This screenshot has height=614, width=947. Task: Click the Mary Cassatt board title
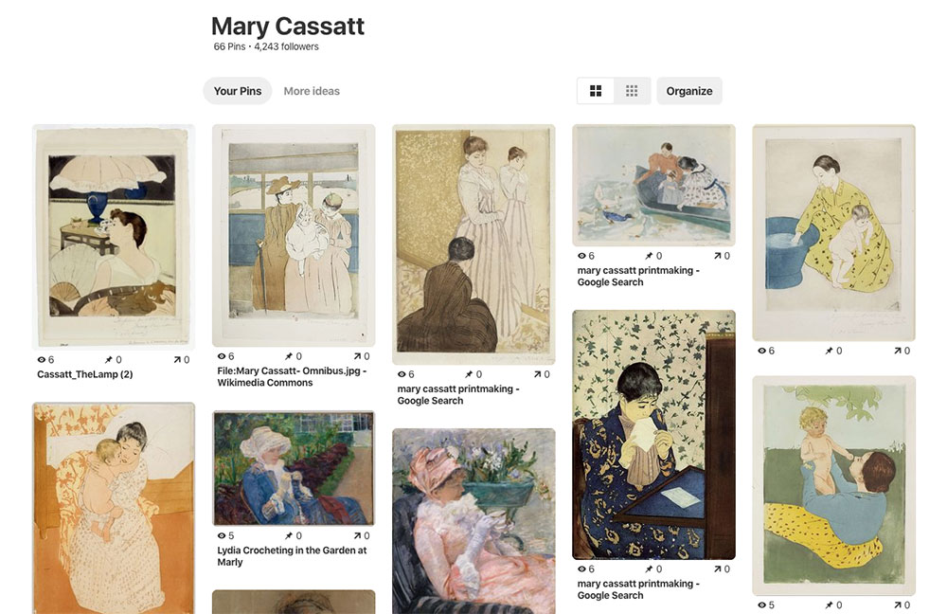coord(287,26)
